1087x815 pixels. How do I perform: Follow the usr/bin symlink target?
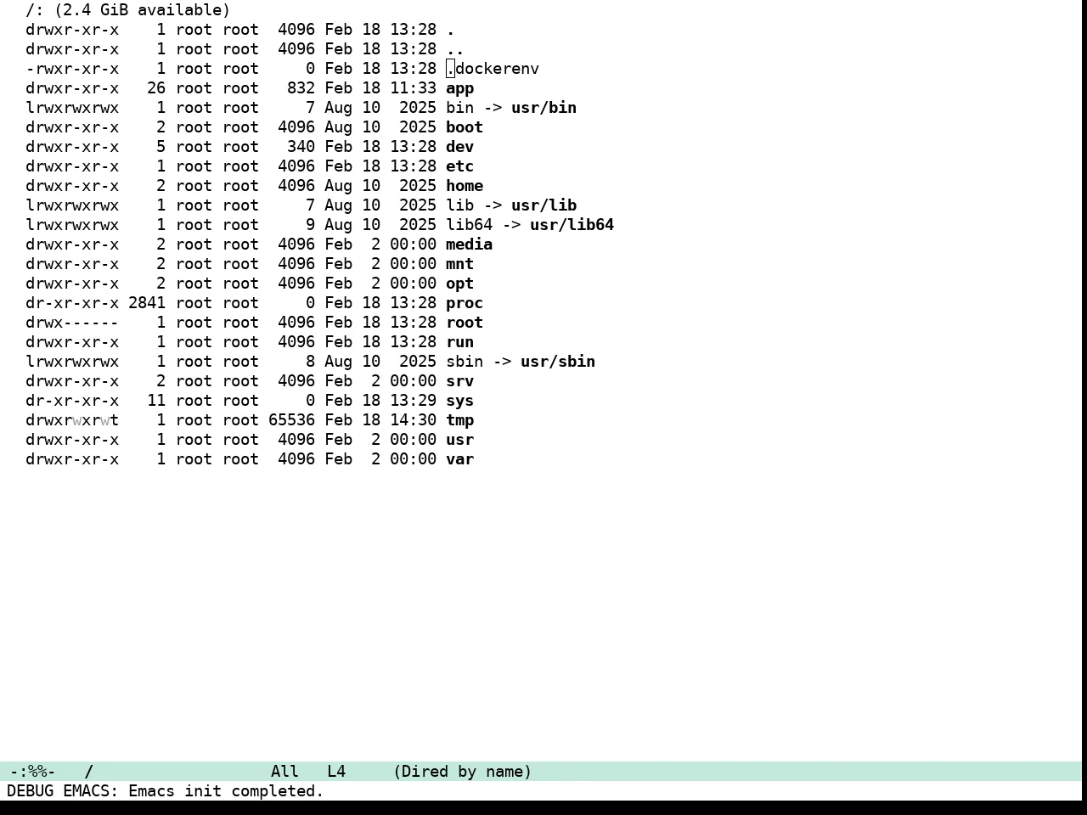543,108
